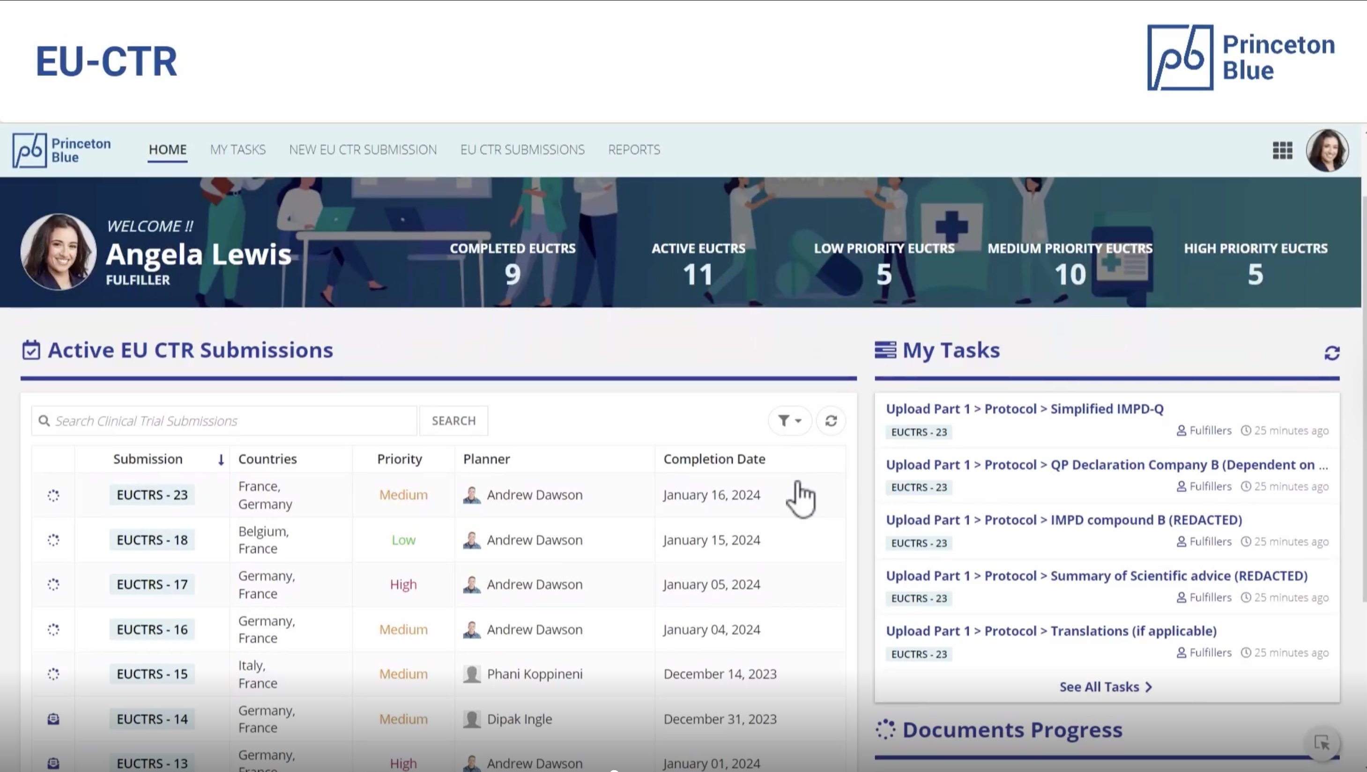The image size is (1367, 772).
Task: Click EUCTRS - 23 row status icon
Action: click(x=53, y=495)
